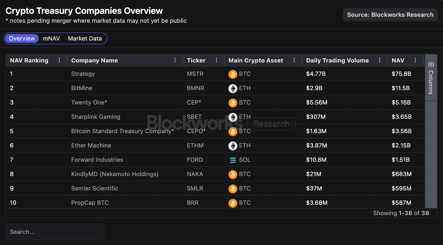The height and width of the screenshot is (245, 443).
Task: Sort by the Main Crypto Asset column header
Action: point(256,60)
